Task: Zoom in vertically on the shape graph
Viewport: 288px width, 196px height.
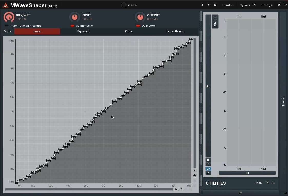Action: 195,176
